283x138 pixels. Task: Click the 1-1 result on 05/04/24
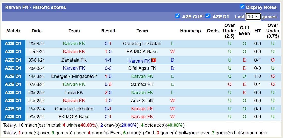(x=108, y=60)
